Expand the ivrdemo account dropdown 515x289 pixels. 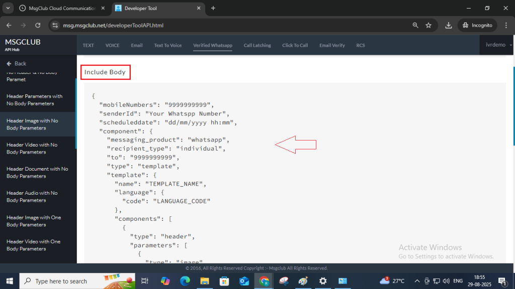498,45
